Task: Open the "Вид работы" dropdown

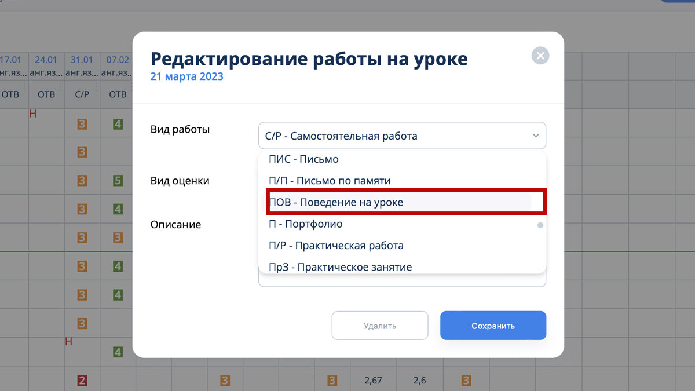Action: click(x=402, y=135)
